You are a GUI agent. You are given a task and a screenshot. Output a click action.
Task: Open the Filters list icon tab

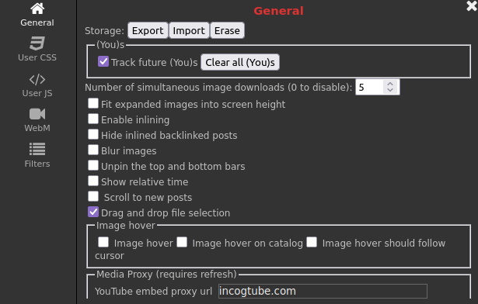click(37, 149)
